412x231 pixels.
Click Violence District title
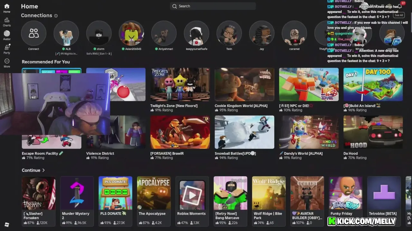coord(100,153)
